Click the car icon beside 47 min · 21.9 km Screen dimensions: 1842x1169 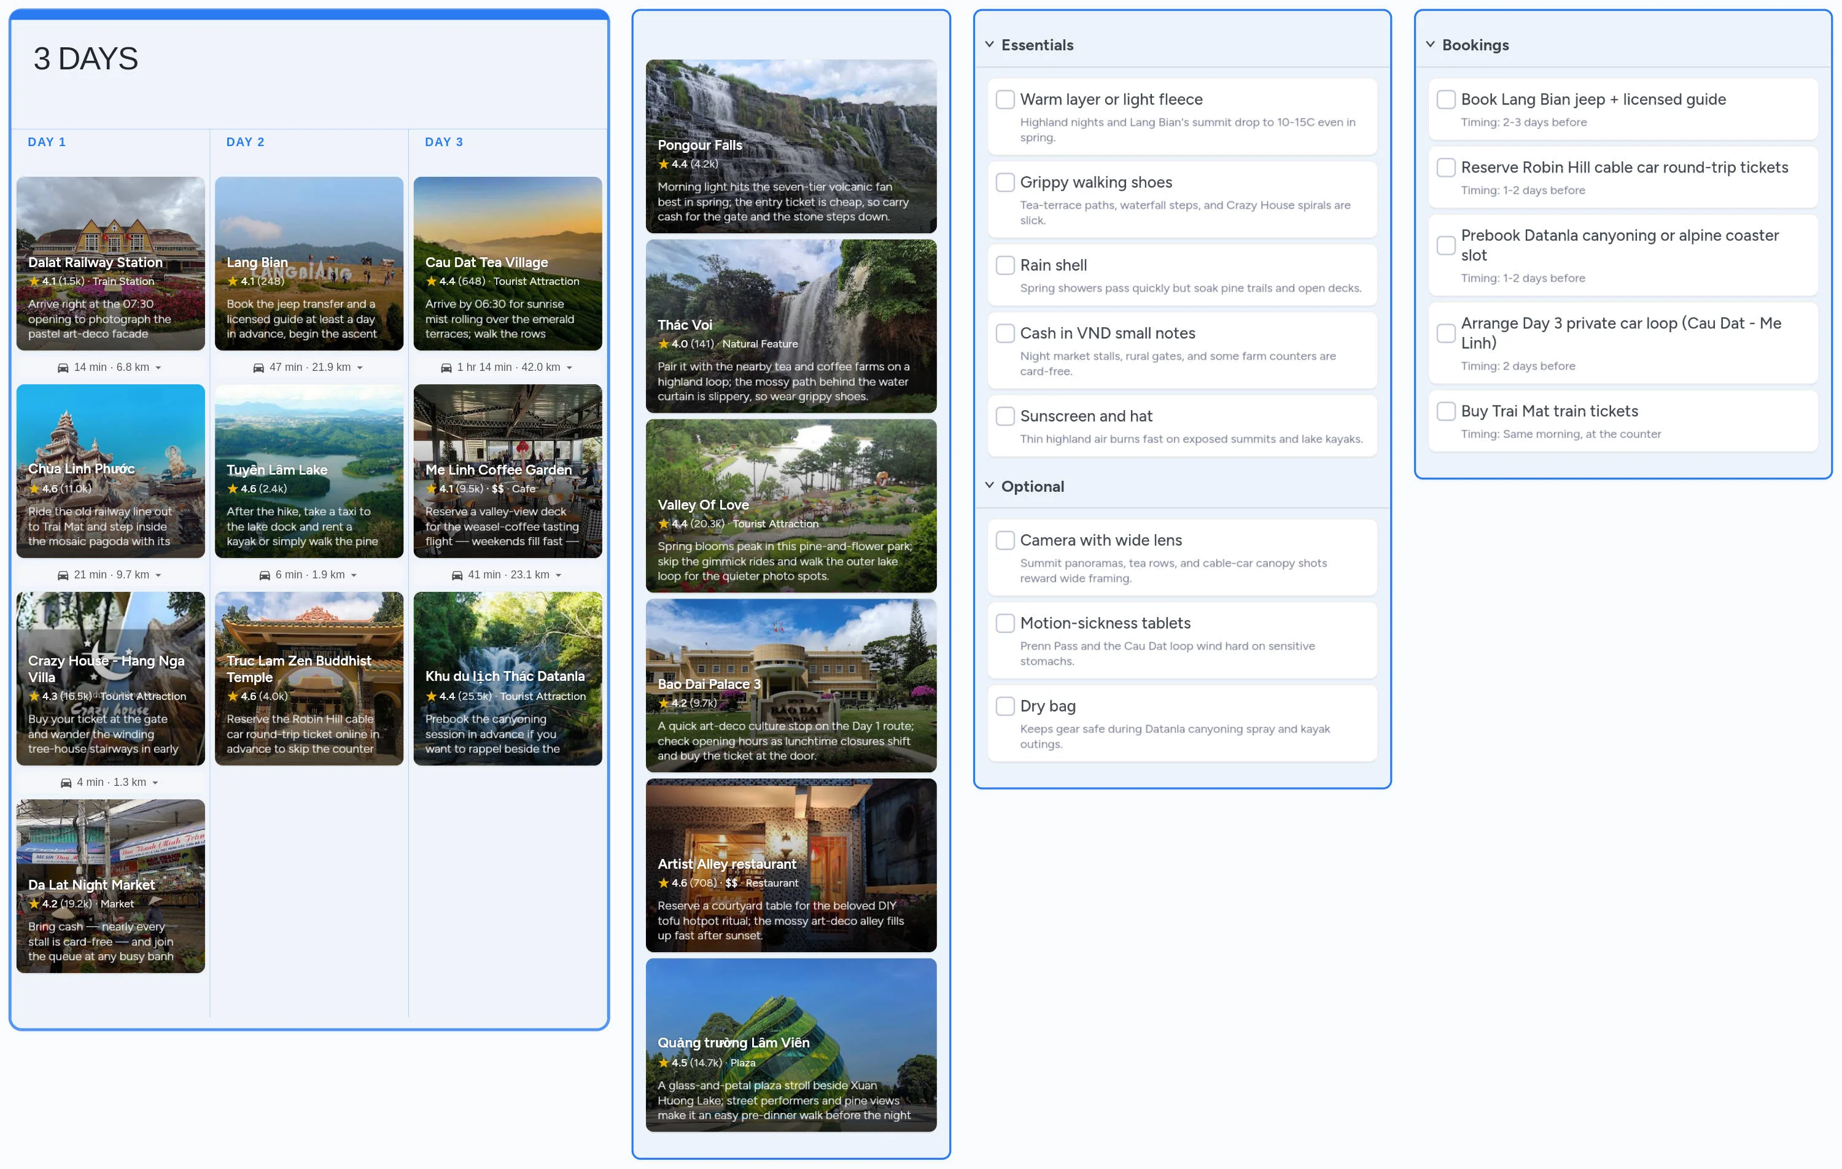point(258,368)
